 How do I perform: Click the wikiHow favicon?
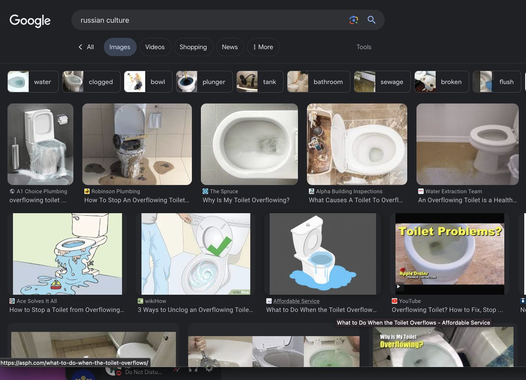140,301
